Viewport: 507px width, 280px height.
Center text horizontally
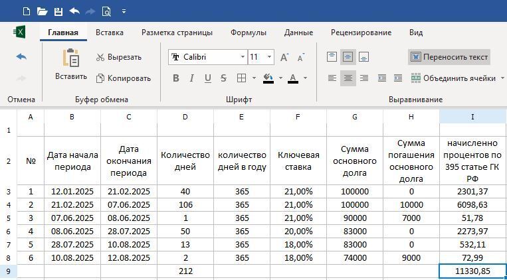pyautogui.click(x=348, y=78)
